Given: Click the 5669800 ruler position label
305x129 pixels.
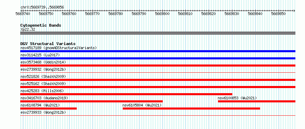Looking at the screenshot, I should tap(162, 14).
